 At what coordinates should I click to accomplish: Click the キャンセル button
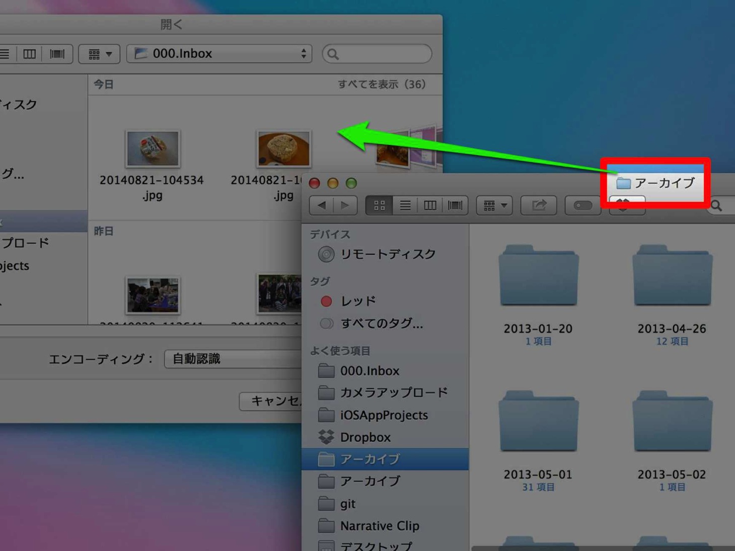(271, 401)
